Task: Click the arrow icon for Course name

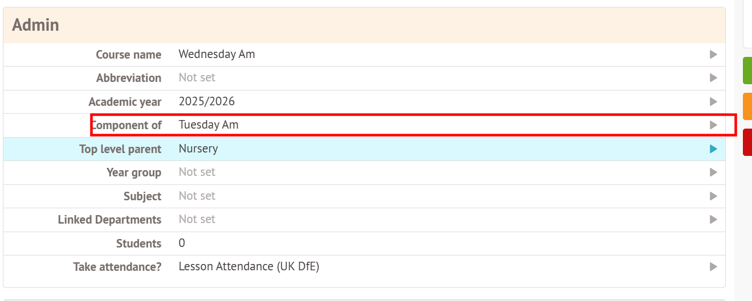Action: [x=713, y=55]
